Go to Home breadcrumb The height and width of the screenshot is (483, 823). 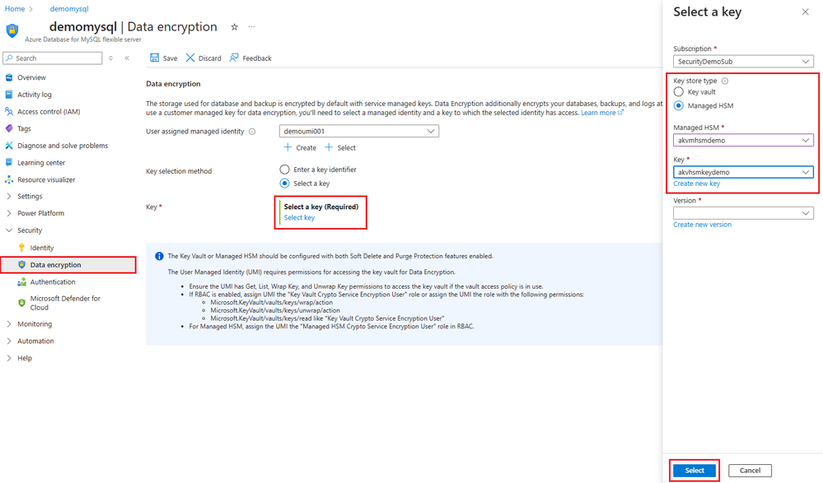[x=15, y=9]
